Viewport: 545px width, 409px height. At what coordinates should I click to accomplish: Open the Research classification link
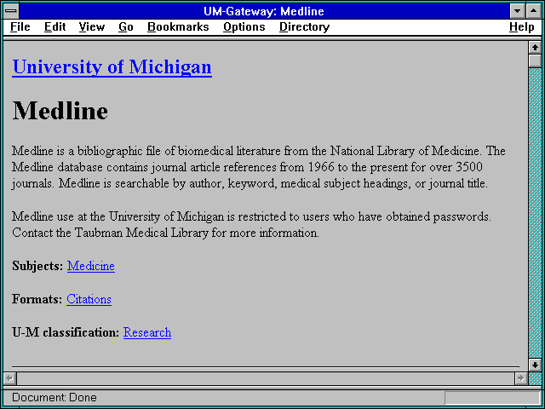(x=147, y=332)
